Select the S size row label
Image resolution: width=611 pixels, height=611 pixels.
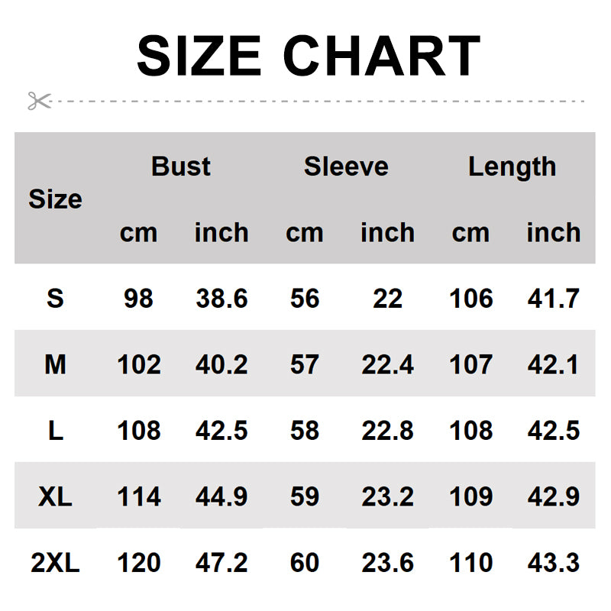(x=55, y=299)
